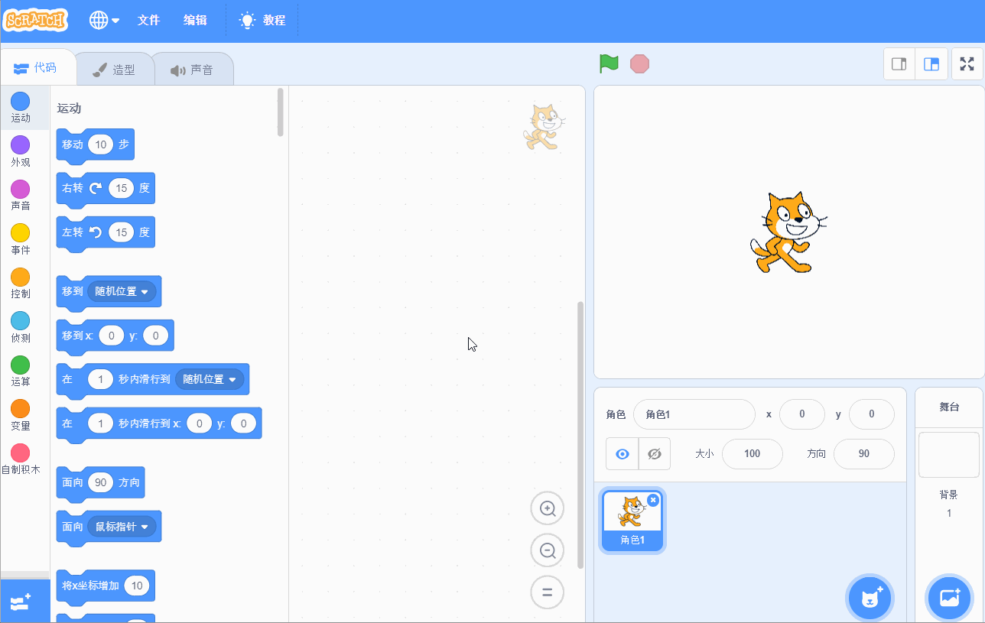This screenshot has height=623, width=985.
Task: Click the block palette scrollbar
Action: click(x=281, y=112)
